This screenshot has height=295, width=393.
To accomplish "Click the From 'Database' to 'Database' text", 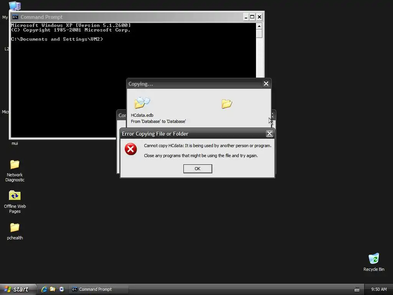I will click(158, 121).
